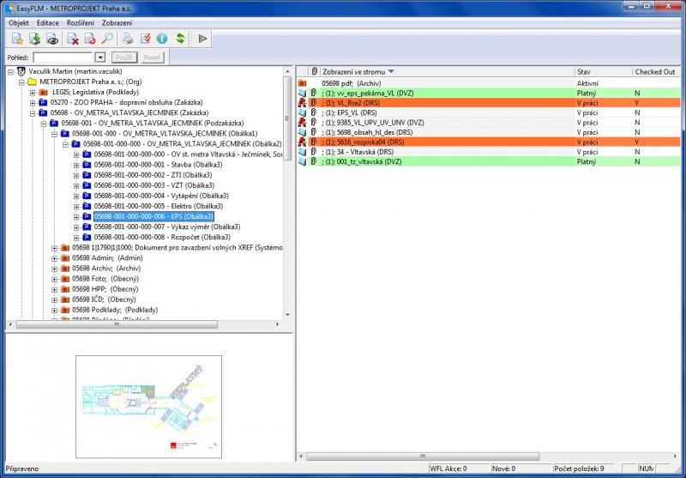Click the yellow folder icon of METROPROJEKT Praha

(32, 82)
